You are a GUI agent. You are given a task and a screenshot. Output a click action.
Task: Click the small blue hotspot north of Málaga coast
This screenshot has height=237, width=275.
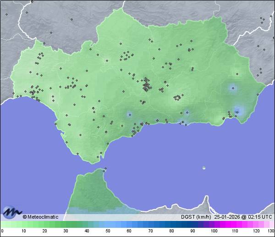(x=130, y=115)
